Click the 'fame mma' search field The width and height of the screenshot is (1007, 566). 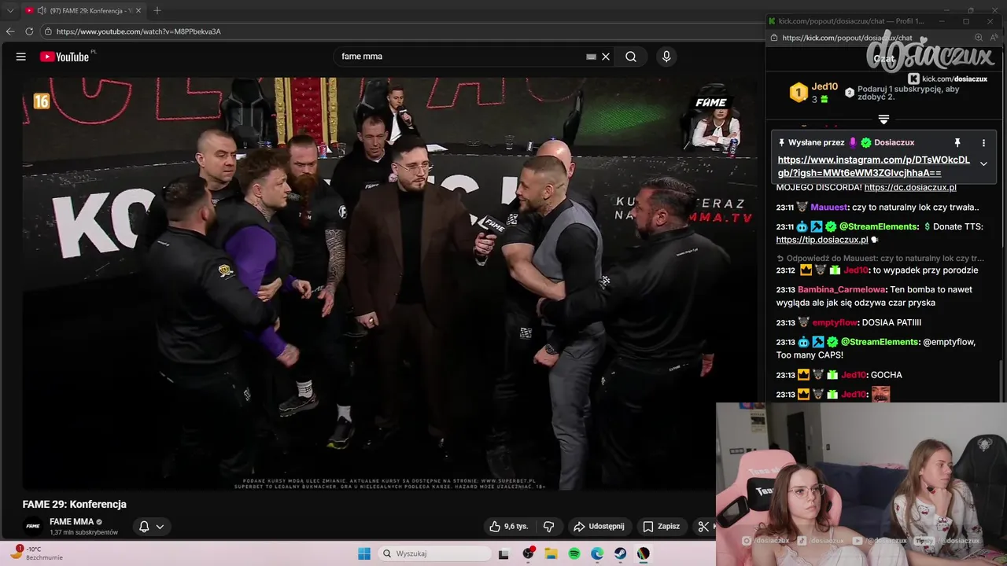(460, 57)
